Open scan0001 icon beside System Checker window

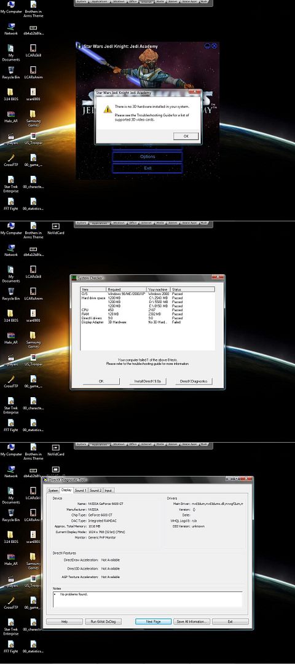pyautogui.click(x=33, y=316)
